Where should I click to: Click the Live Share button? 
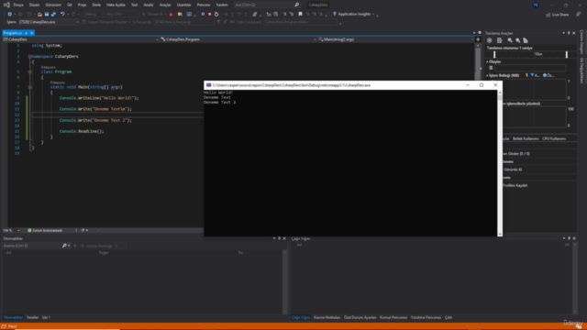click(558, 15)
